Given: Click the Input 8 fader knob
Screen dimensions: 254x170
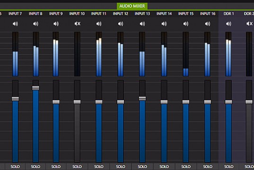Looking at the screenshot, I should click(35, 88).
